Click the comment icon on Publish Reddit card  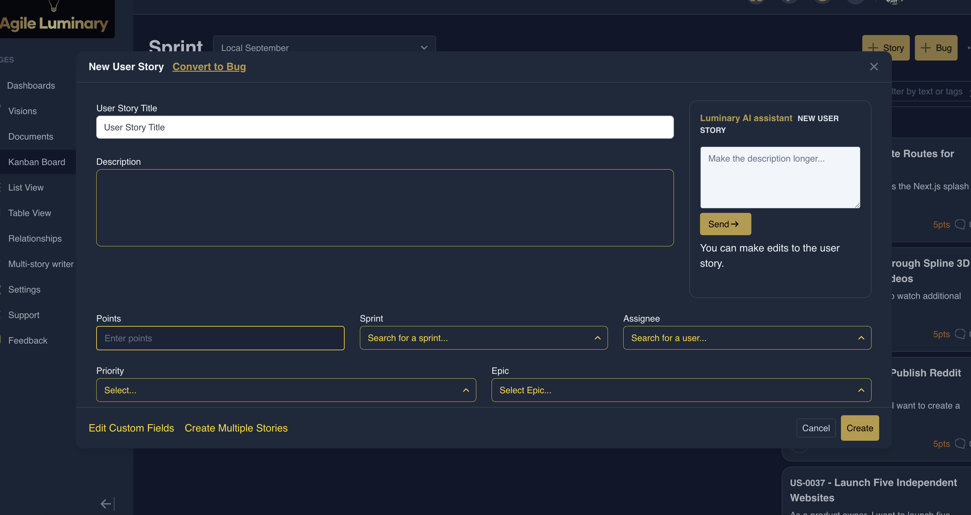point(960,443)
